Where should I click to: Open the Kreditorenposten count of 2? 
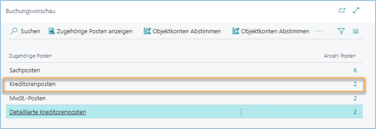pyautogui.click(x=355, y=84)
